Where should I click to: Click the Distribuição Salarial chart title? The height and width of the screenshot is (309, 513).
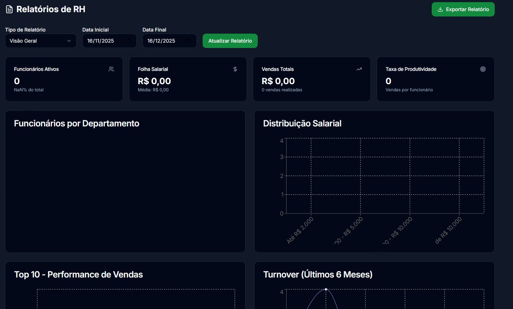pos(302,124)
